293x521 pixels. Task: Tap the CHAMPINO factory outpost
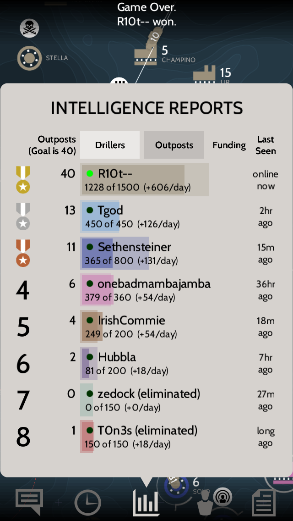coord(145,55)
